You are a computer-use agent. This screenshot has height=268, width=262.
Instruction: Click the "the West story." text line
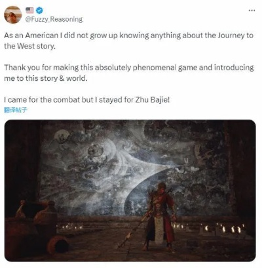pos(29,46)
